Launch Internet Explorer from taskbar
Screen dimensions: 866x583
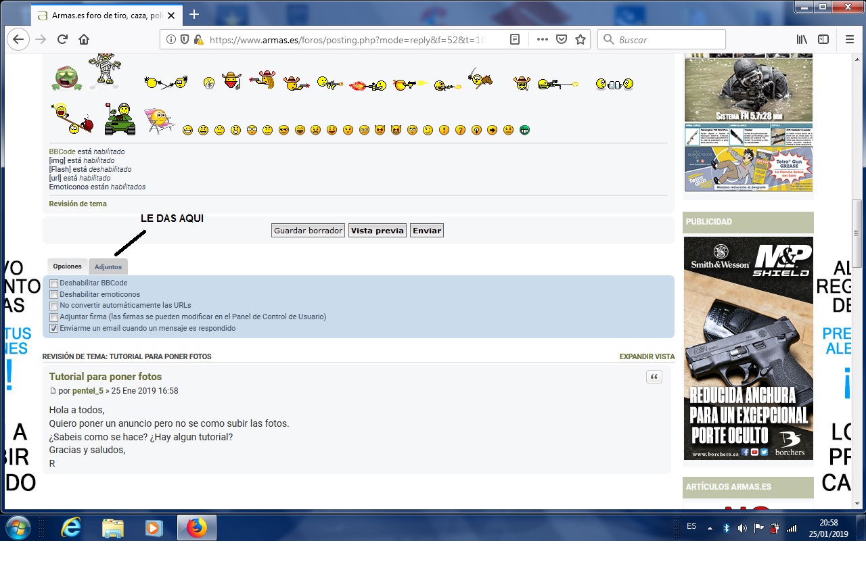coord(70,528)
